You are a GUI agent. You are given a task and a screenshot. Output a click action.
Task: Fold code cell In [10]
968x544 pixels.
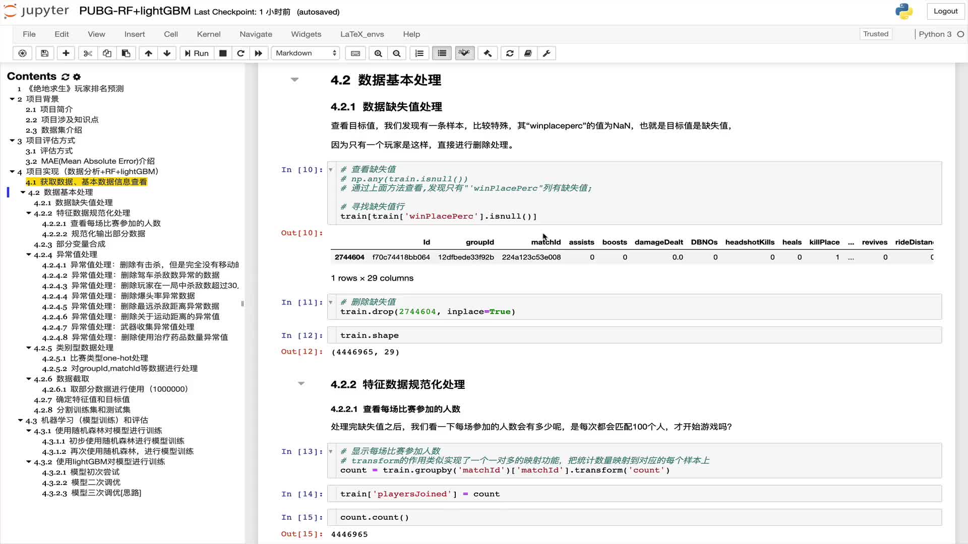pyautogui.click(x=331, y=170)
